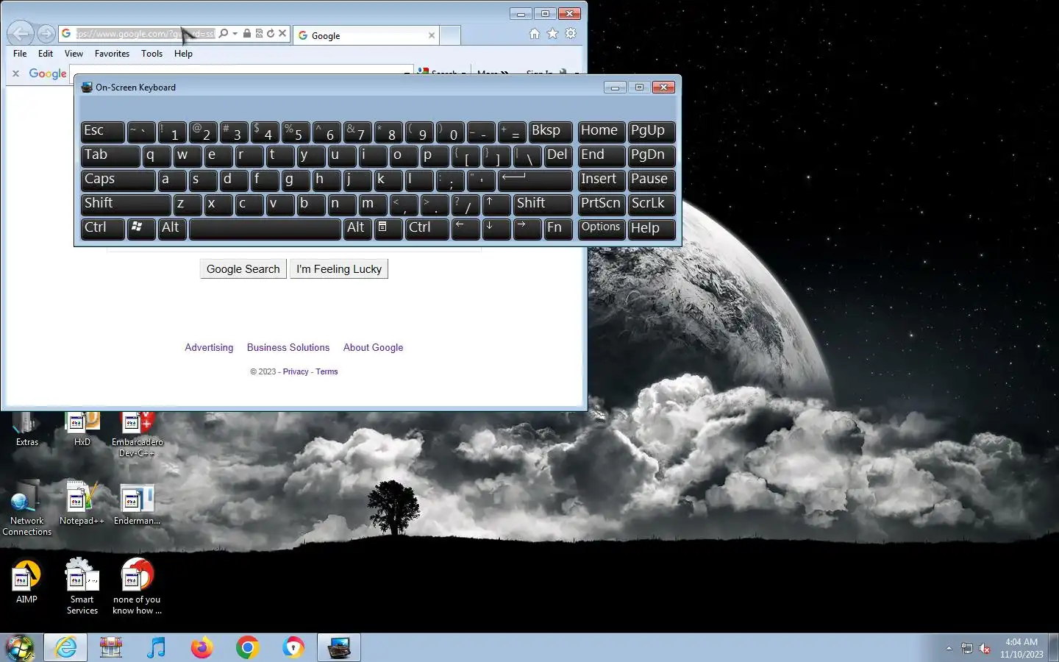The image size is (1059, 662).
Task: Close the Google toolbar with the X
Action: click(x=15, y=74)
